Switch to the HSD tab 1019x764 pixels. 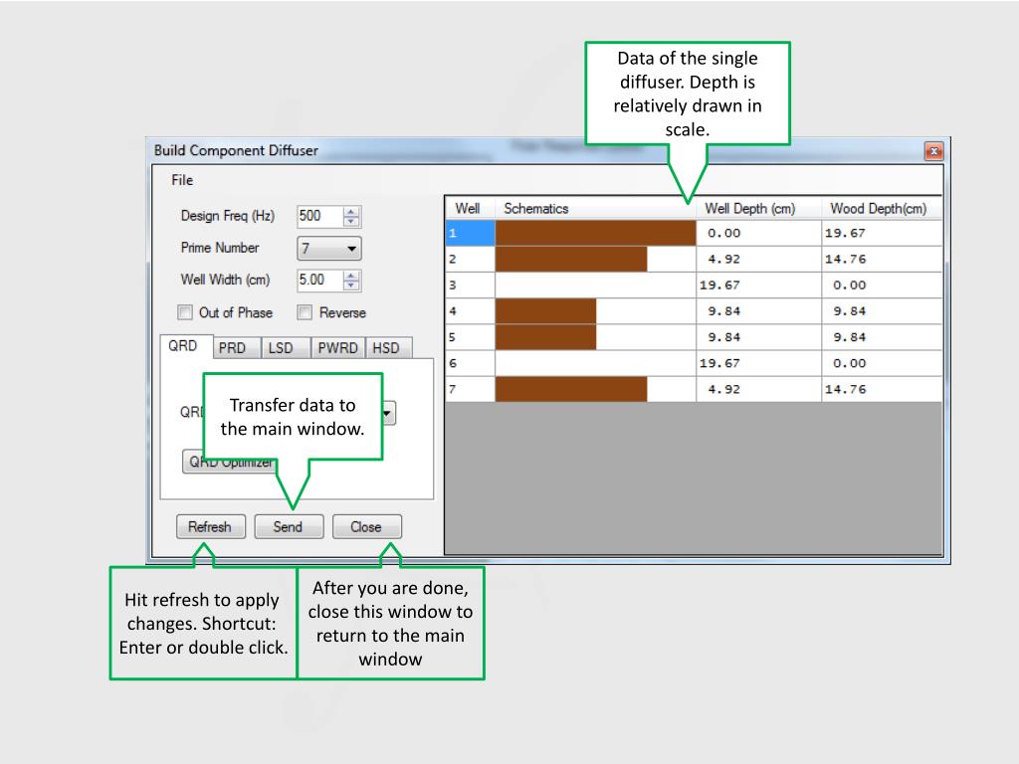(x=389, y=347)
